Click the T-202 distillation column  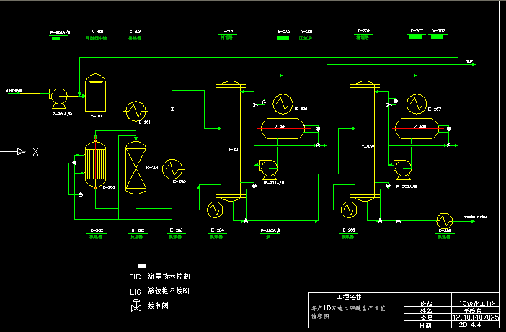click(x=364, y=142)
